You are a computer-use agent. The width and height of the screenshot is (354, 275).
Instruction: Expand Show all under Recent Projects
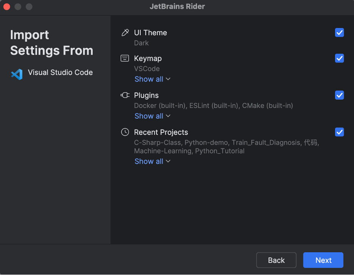152,161
